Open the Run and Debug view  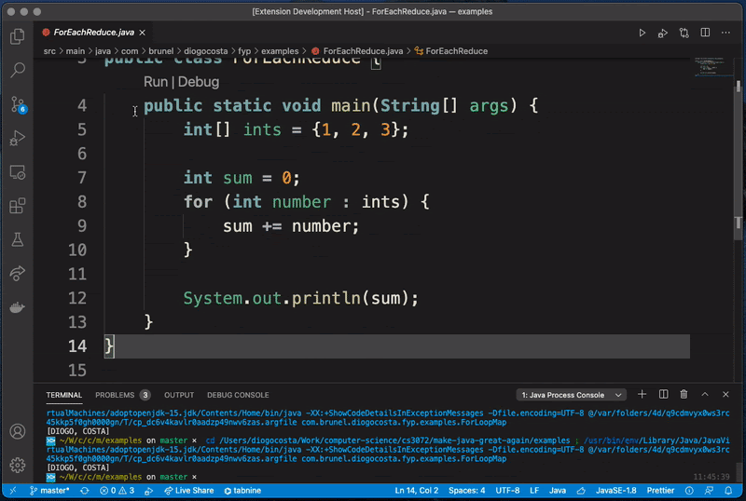click(17, 138)
